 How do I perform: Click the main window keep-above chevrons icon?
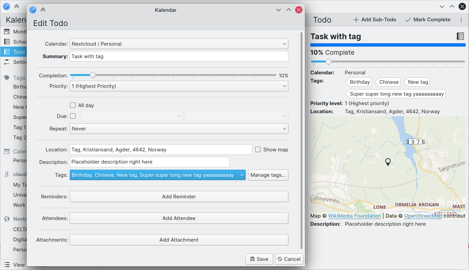coord(16,6)
